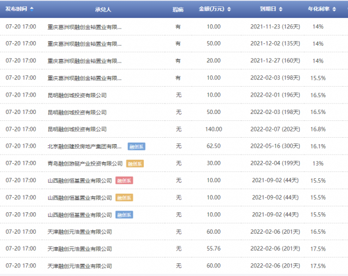Click orange 融创系 tag beside 青岛融创游艇产业
Viewport: 348px width, 276px height.
tap(135, 164)
